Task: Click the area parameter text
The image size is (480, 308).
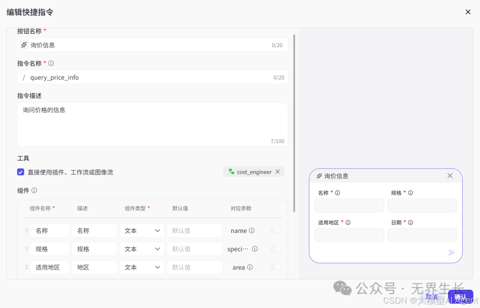Action: pos(239,267)
